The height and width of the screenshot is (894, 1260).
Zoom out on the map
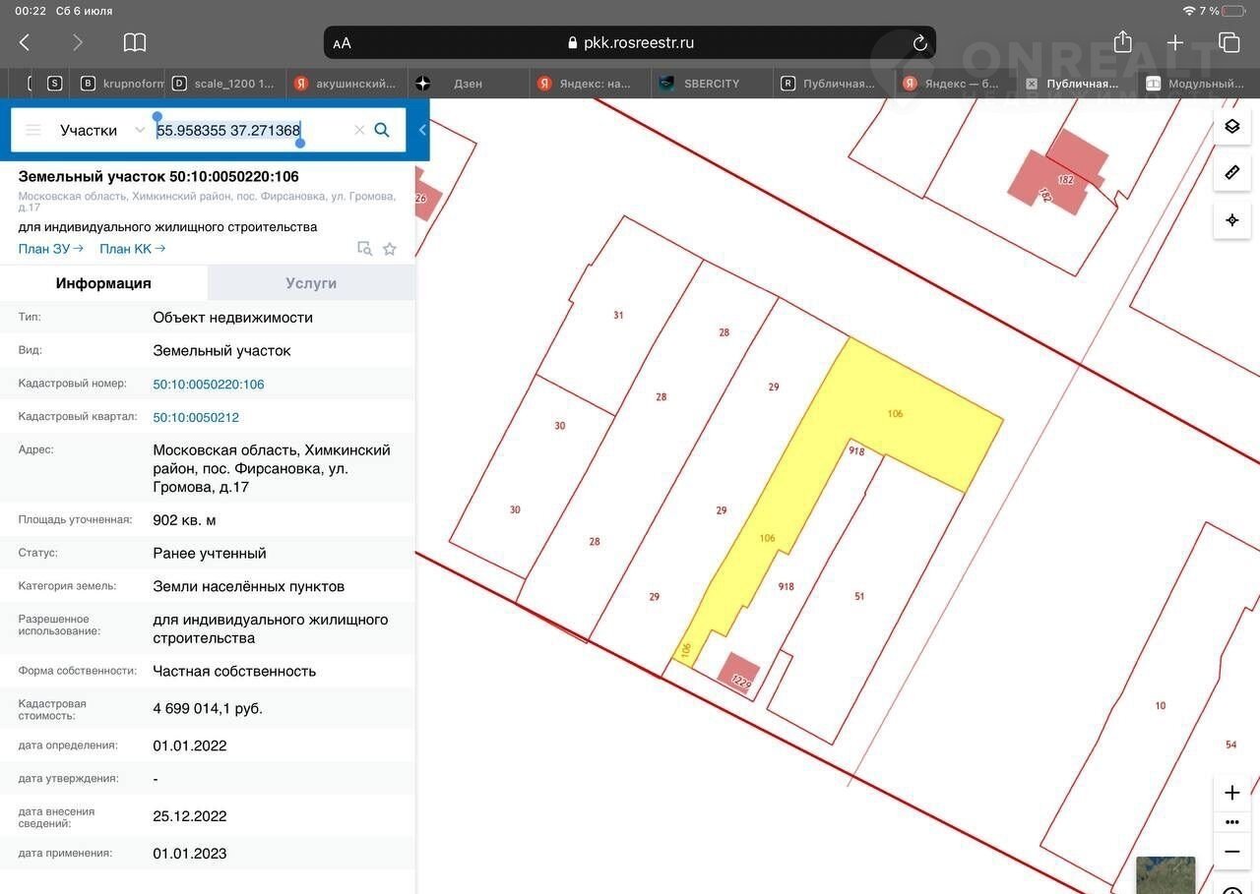click(1231, 852)
